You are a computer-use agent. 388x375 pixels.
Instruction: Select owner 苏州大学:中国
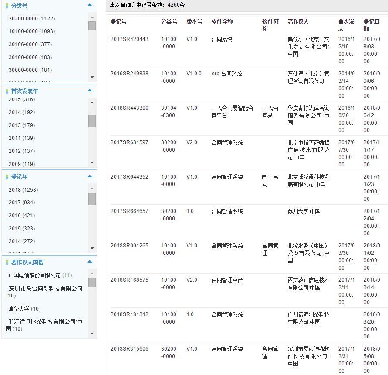[304, 211]
